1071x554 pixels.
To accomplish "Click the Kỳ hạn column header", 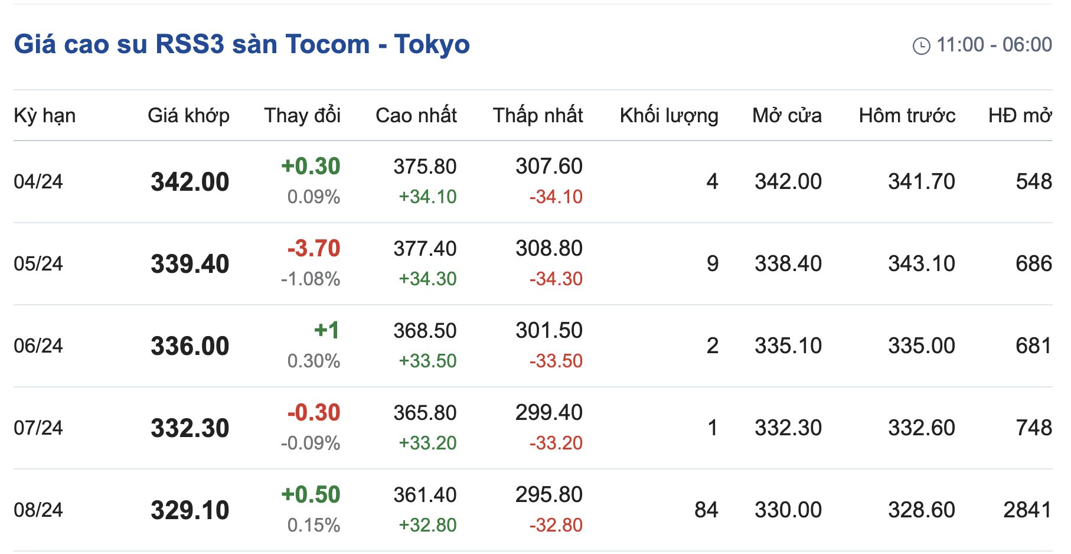I will tap(45, 116).
